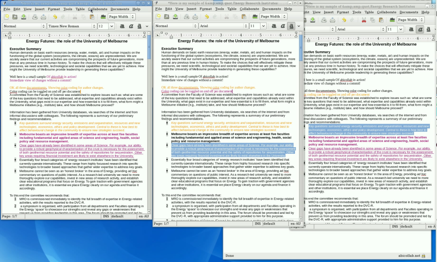Click the New document icon in the middle window
This screenshot has width=437, height=262.
(x=158, y=16)
